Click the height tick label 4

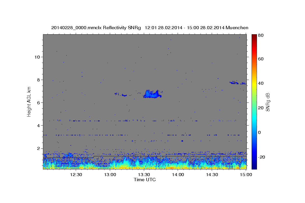(38, 125)
